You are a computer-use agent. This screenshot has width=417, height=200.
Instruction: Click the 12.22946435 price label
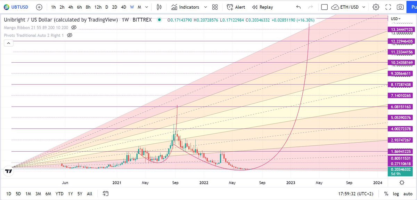pos(401,41)
